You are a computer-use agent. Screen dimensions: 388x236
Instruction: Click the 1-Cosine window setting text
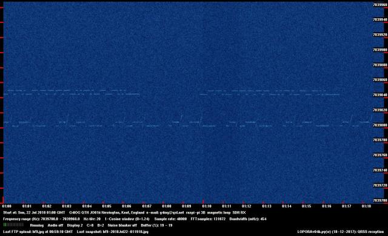coord(127,219)
